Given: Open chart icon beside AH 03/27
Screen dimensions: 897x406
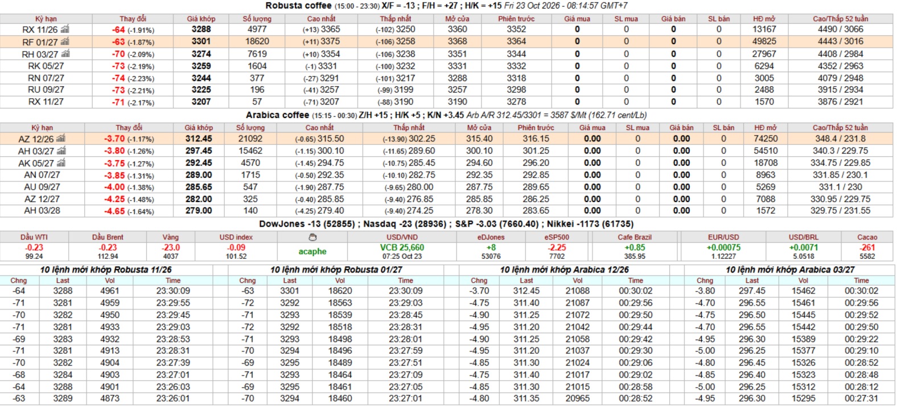Looking at the screenshot, I should click(61, 151).
